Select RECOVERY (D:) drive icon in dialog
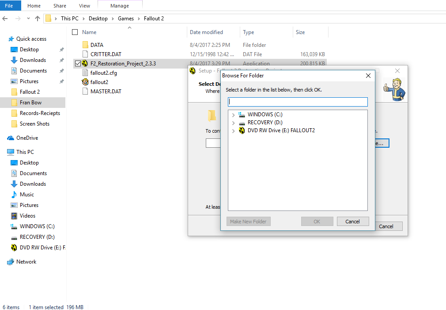This screenshot has width=446, height=310. (242, 123)
